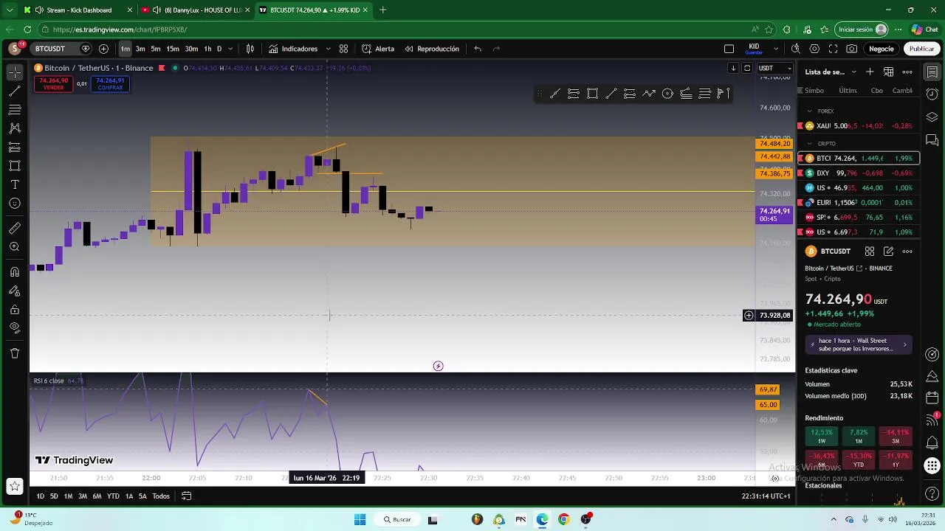Select the 1D date range

(41, 496)
